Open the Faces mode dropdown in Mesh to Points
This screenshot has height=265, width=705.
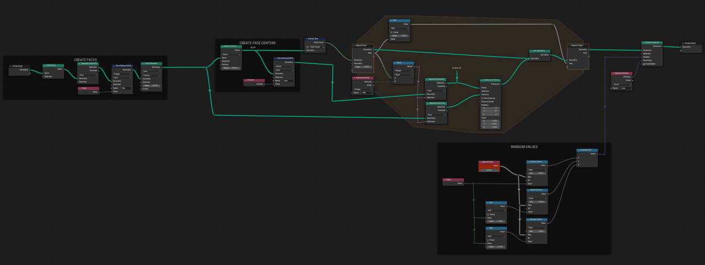pos(231,54)
